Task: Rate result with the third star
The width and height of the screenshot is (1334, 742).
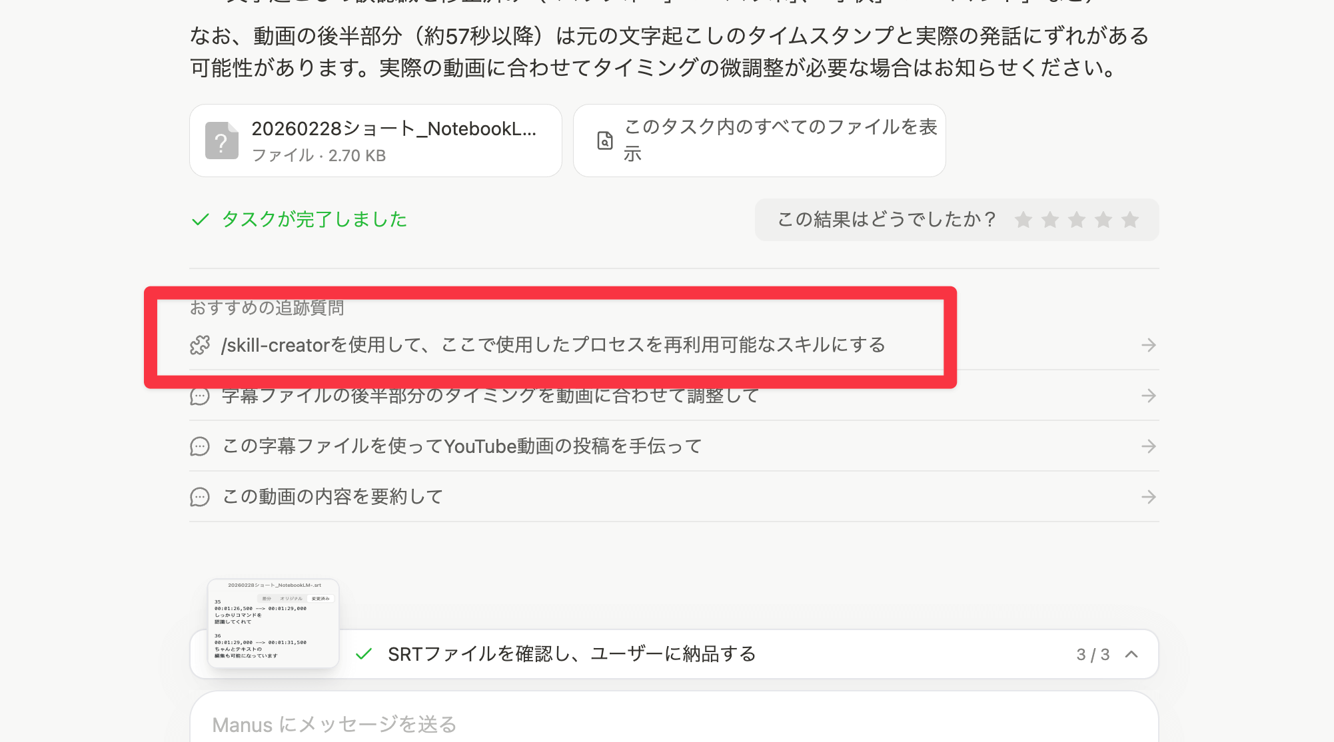Action: [x=1077, y=220]
